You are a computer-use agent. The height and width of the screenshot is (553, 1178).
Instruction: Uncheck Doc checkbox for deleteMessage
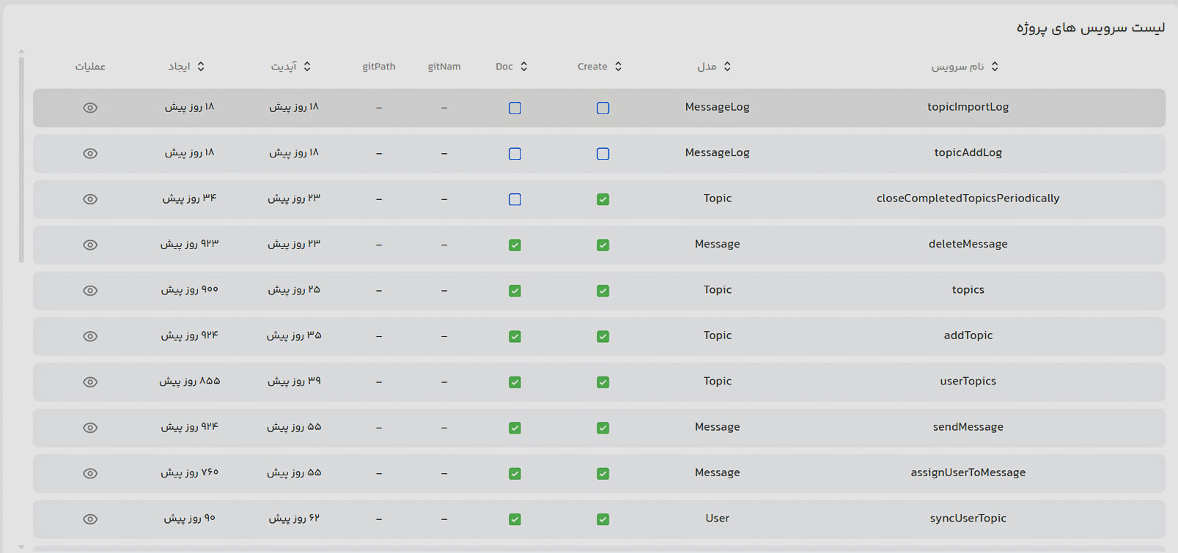coord(515,245)
